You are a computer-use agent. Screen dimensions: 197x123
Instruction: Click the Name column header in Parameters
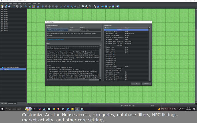click(x=114, y=28)
